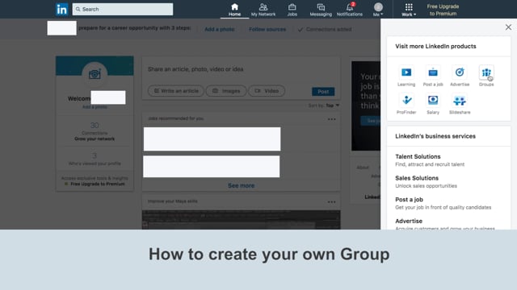The height and width of the screenshot is (290, 517).
Task: Click the Maya video thumbnail
Action: tap(241, 220)
